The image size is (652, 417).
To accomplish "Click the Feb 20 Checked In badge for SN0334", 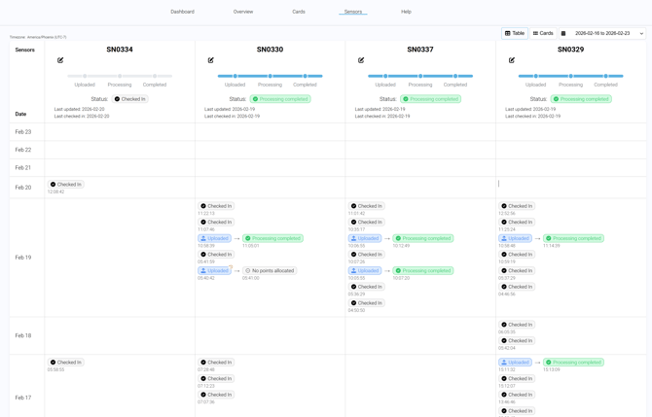I will (66, 184).
